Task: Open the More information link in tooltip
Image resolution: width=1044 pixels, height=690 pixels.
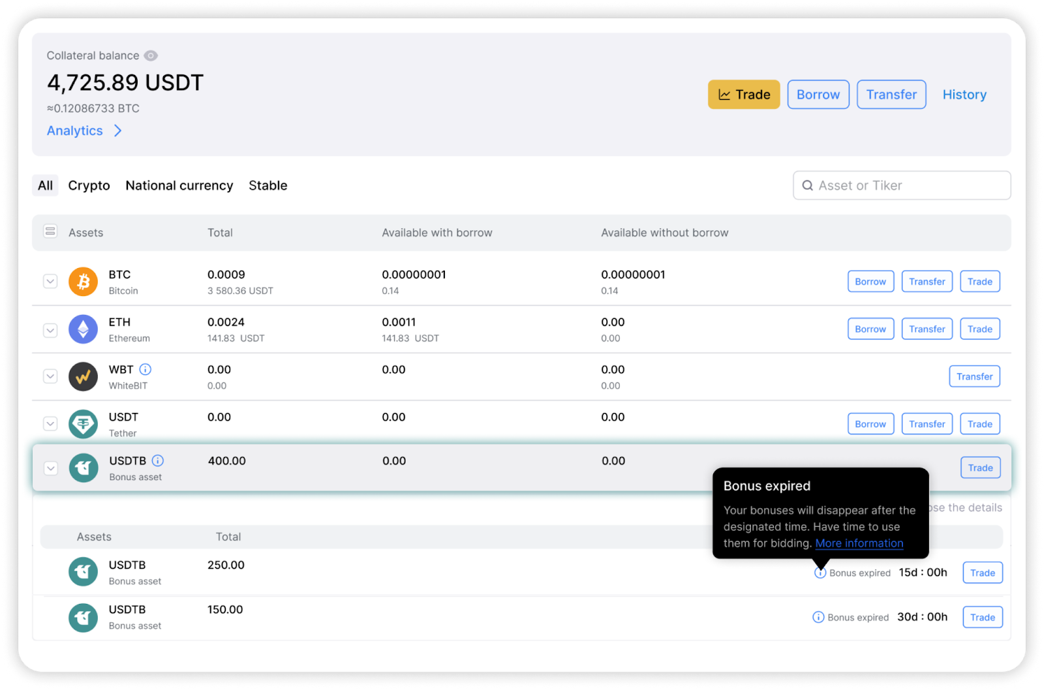Action: [x=859, y=543]
